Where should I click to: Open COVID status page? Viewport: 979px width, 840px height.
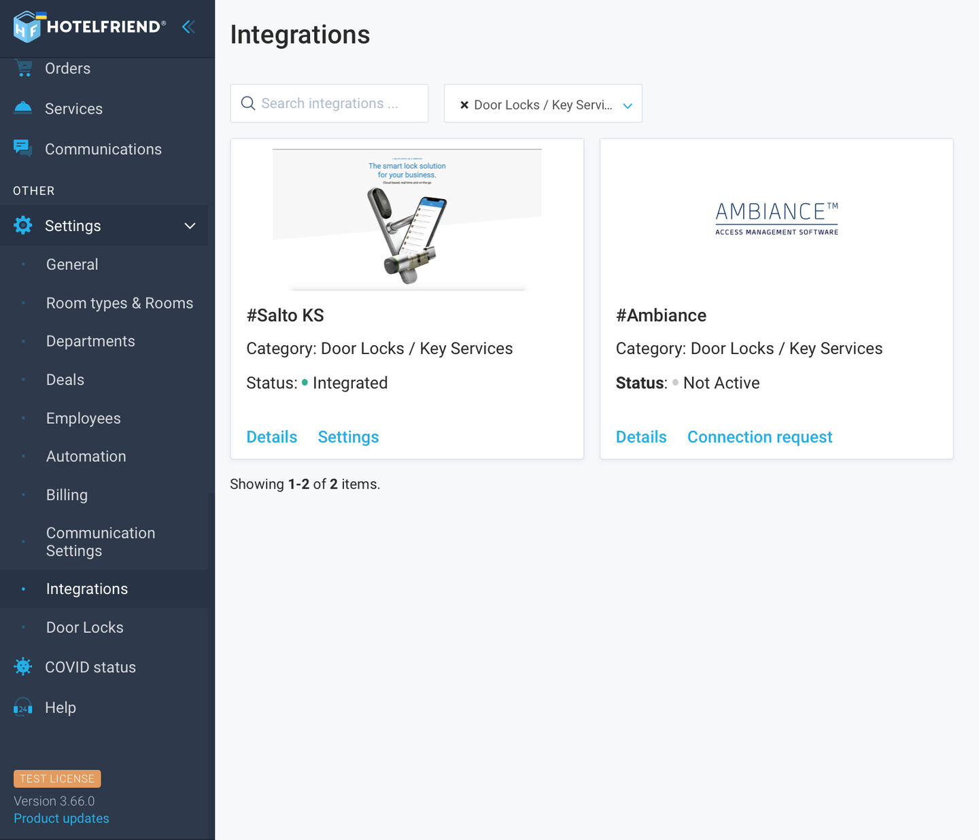point(90,667)
